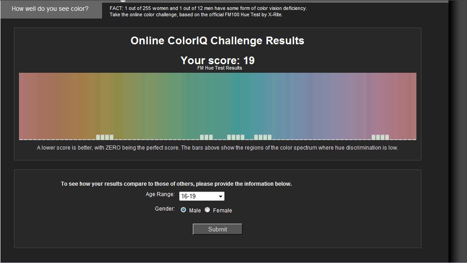The height and width of the screenshot is (263, 467).
Task: Select the Female gender radio button
Action: click(207, 210)
